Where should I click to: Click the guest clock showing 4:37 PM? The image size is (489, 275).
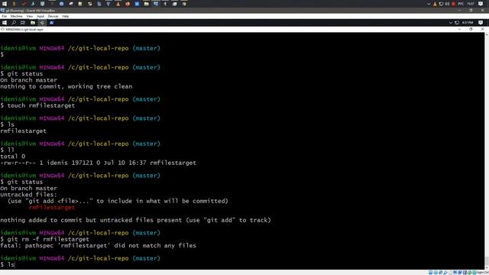pyautogui.click(x=468, y=23)
